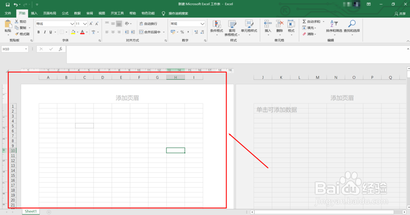The image size is (410, 215).
Task: Open the Name Box dropdown (H10)
Action: (26, 49)
